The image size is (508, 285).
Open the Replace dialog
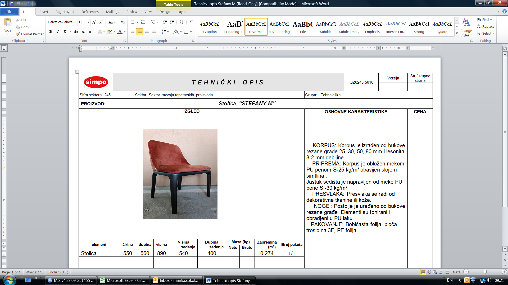pos(486,26)
